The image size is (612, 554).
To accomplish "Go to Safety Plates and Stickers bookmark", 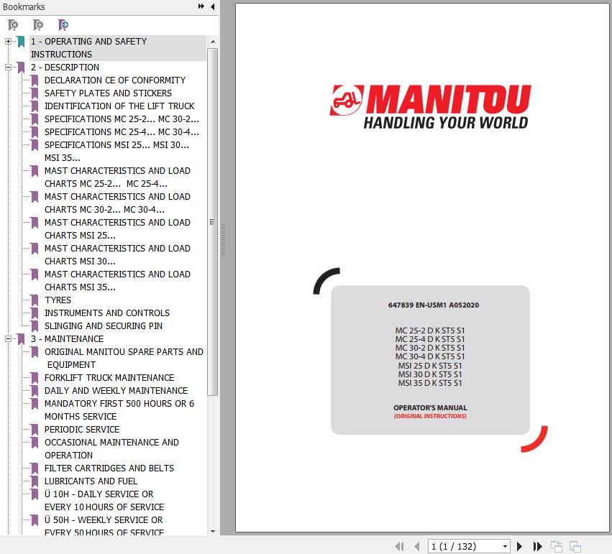I will click(x=108, y=93).
